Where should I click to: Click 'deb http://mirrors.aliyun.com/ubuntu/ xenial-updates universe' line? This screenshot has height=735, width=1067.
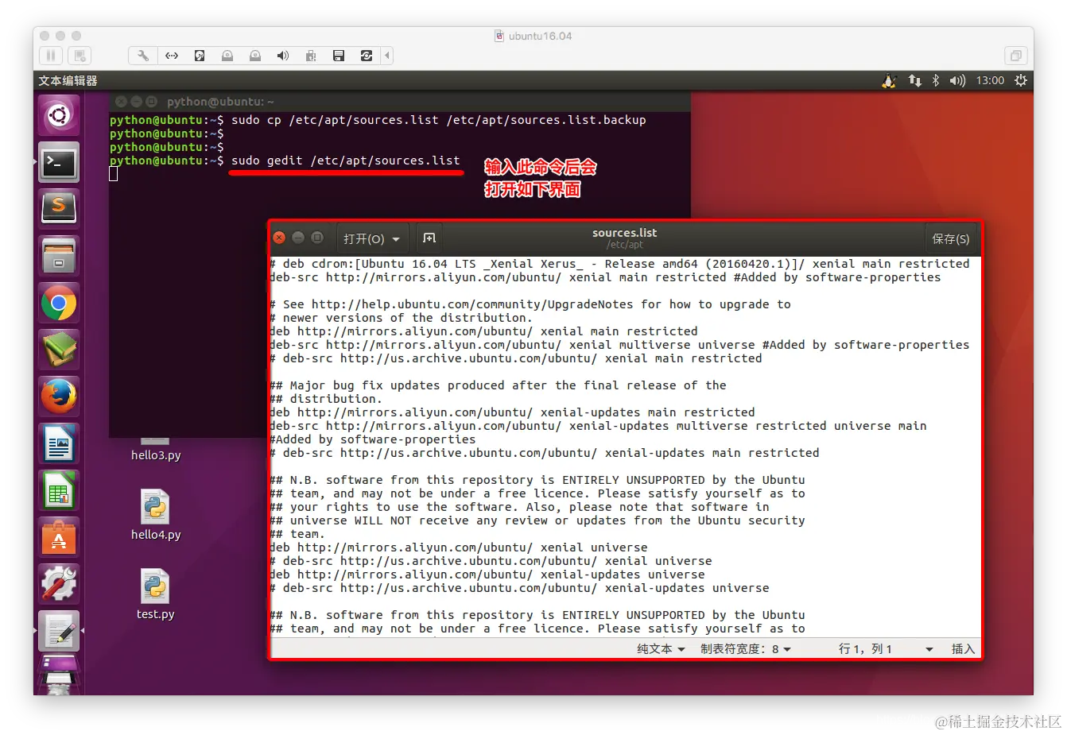pos(487,574)
